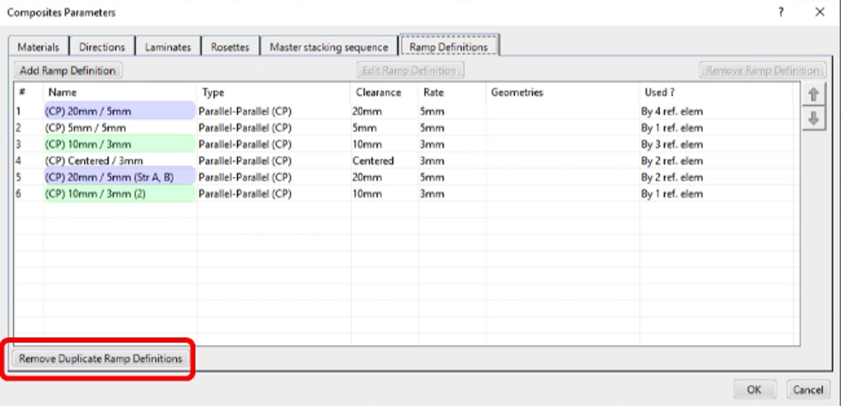Cancel the Composites Parameters dialog
Viewport: 841px width, 406px height.
pyautogui.click(x=806, y=390)
